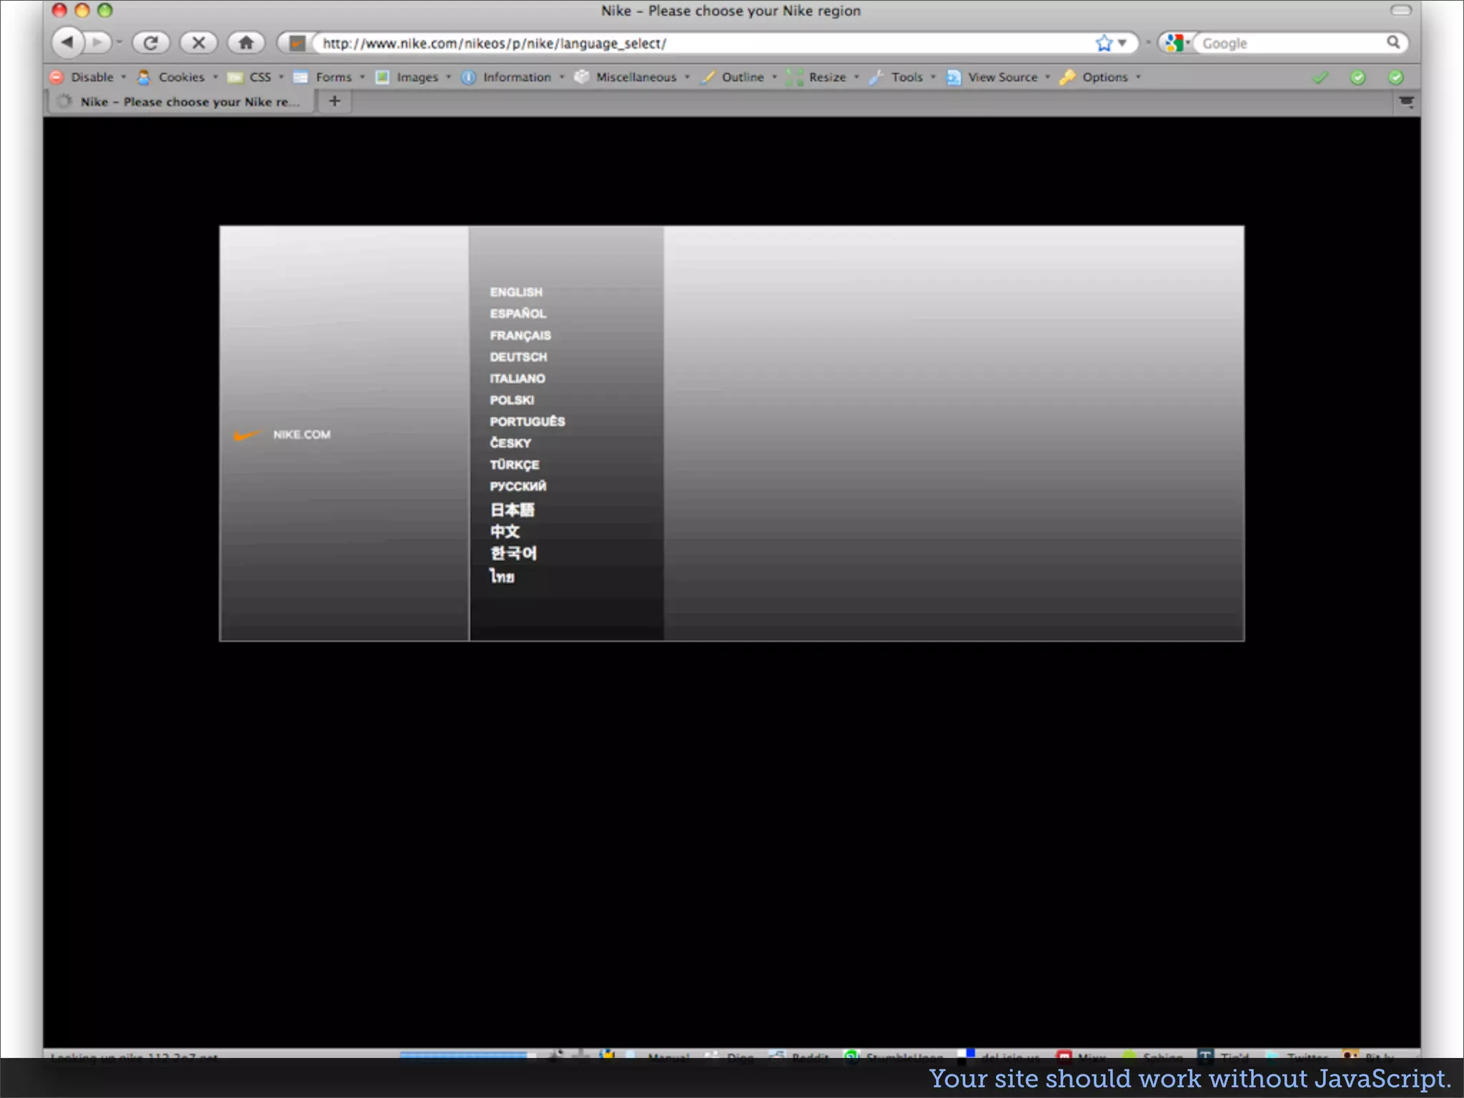
Task: Reload the page with the refresh icon
Action: [x=151, y=43]
